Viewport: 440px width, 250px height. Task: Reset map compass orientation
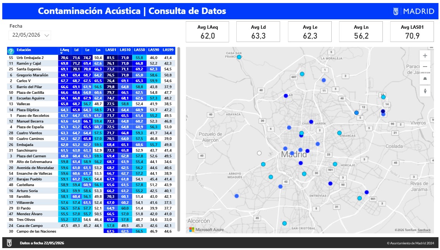pyautogui.click(x=425, y=91)
